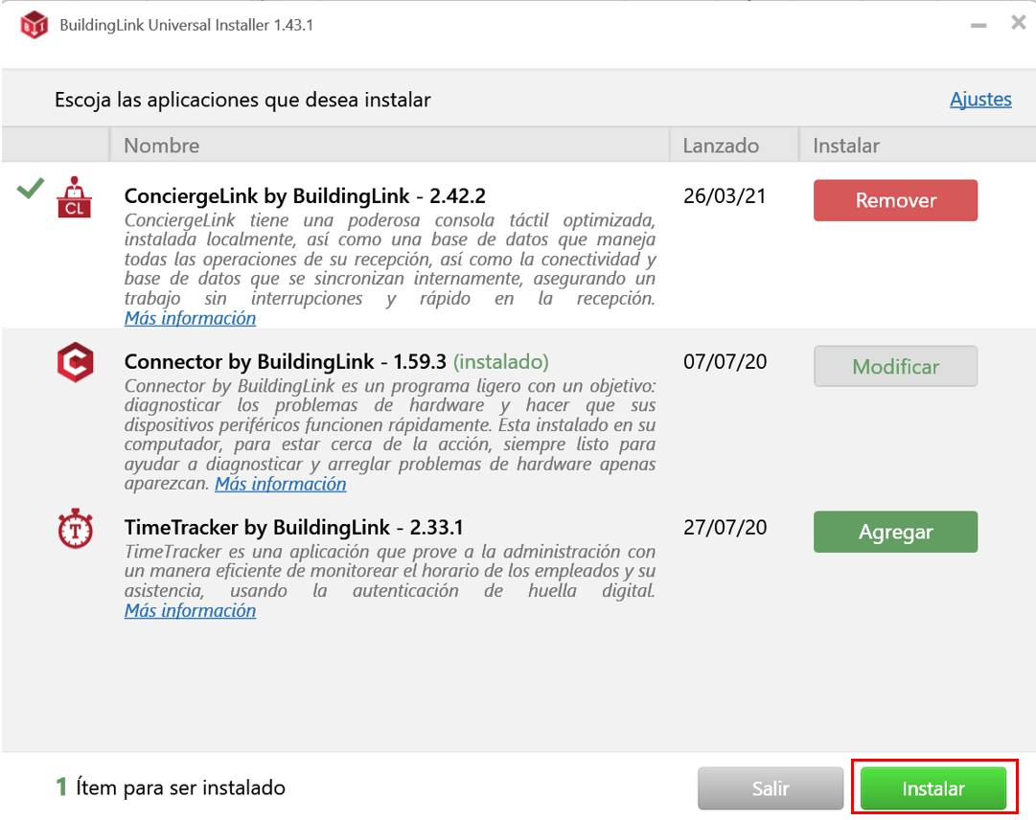This screenshot has width=1036, height=820.
Task: Click the Nombre column header
Action: click(390, 145)
